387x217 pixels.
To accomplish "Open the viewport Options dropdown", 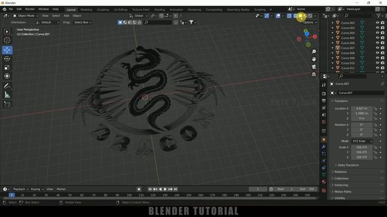I will coord(310,22).
